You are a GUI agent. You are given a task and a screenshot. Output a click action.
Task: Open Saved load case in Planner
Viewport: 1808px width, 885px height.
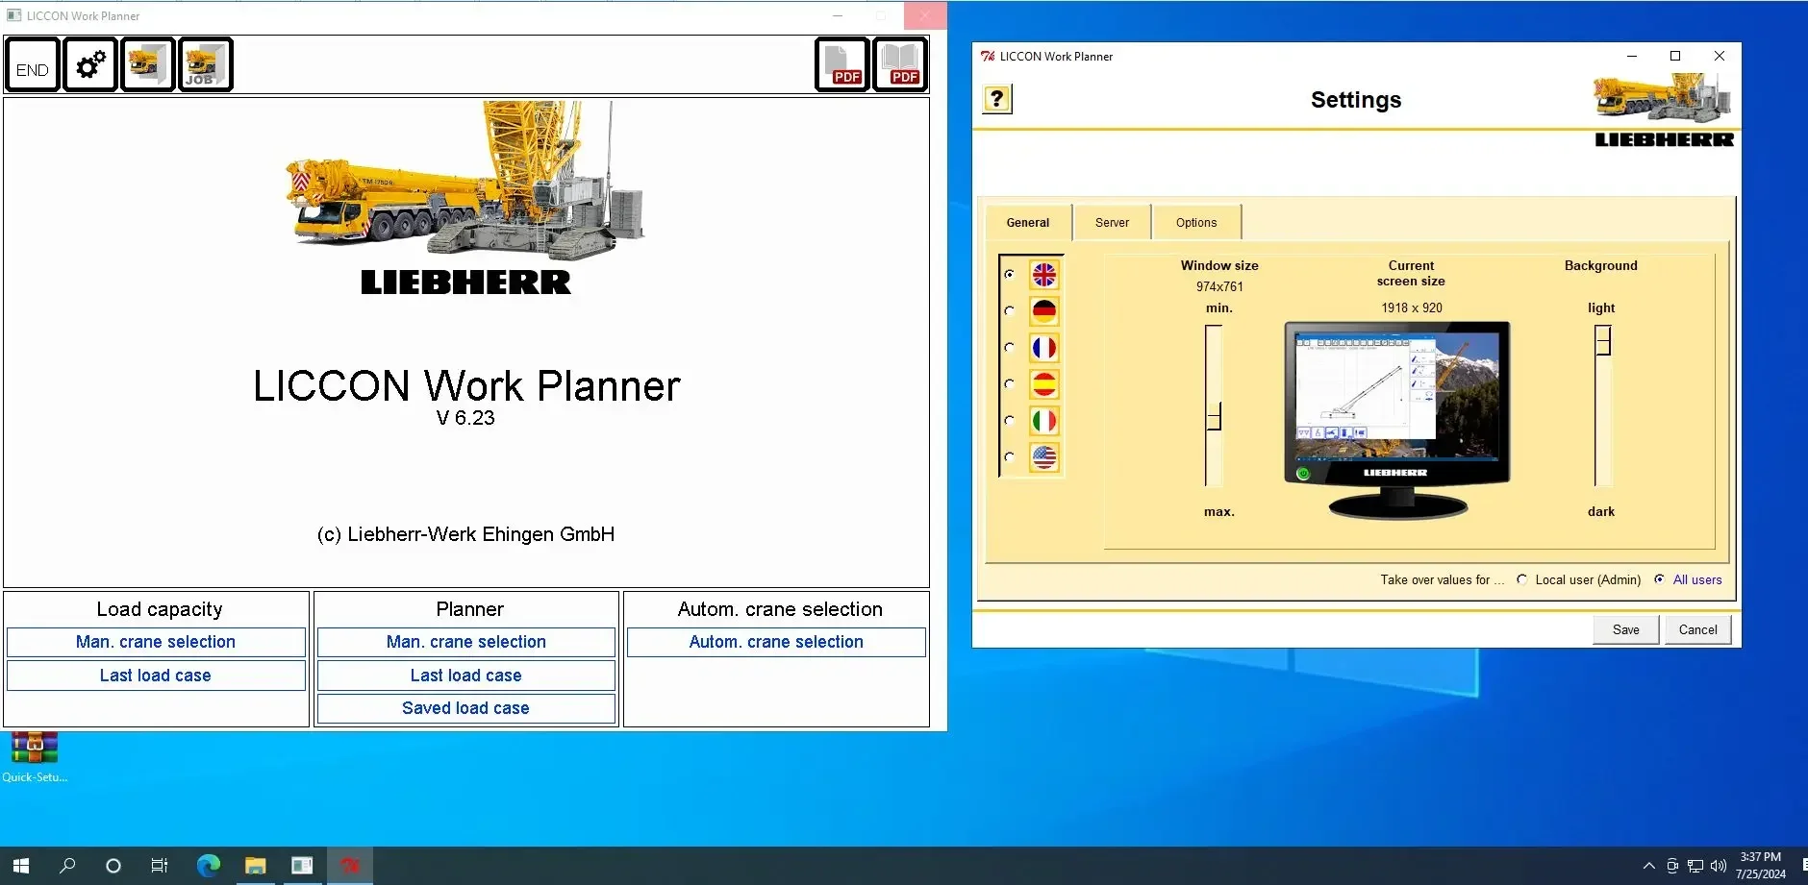point(466,708)
